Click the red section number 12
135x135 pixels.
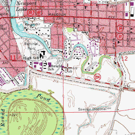pyautogui.click(x=124, y=59)
